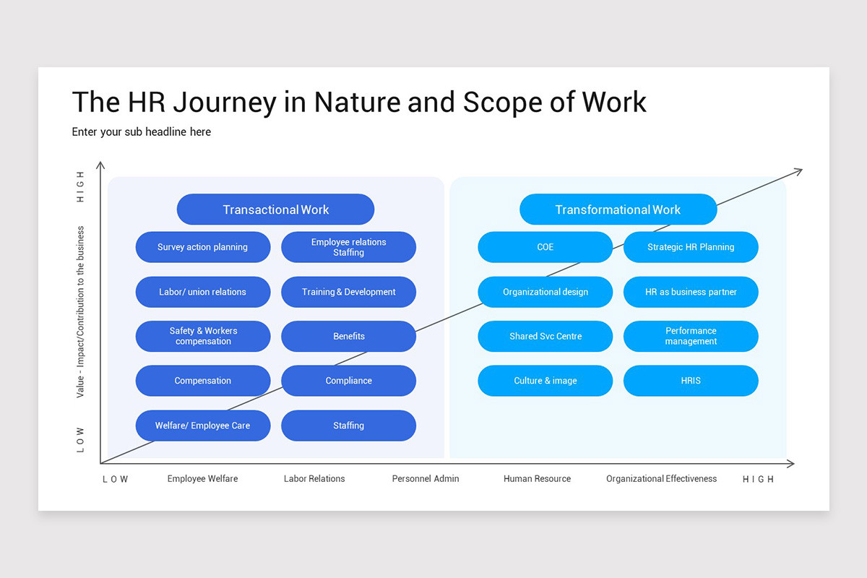Click the Training & Development pill

(x=348, y=292)
